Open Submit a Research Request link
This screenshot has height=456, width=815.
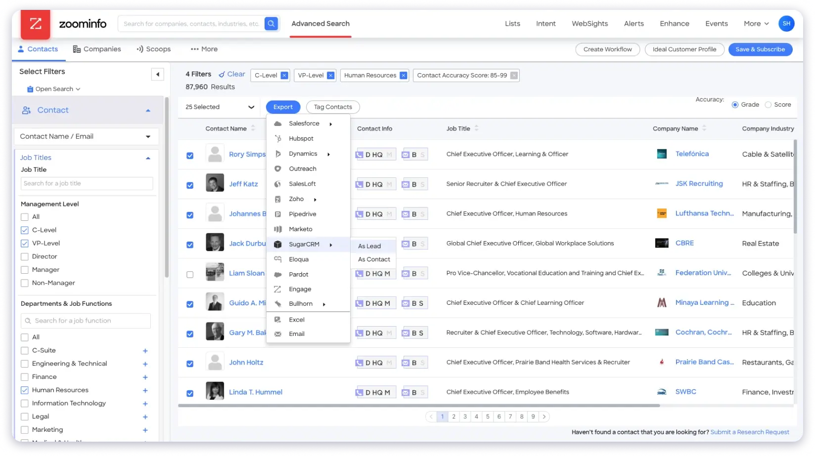click(750, 432)
